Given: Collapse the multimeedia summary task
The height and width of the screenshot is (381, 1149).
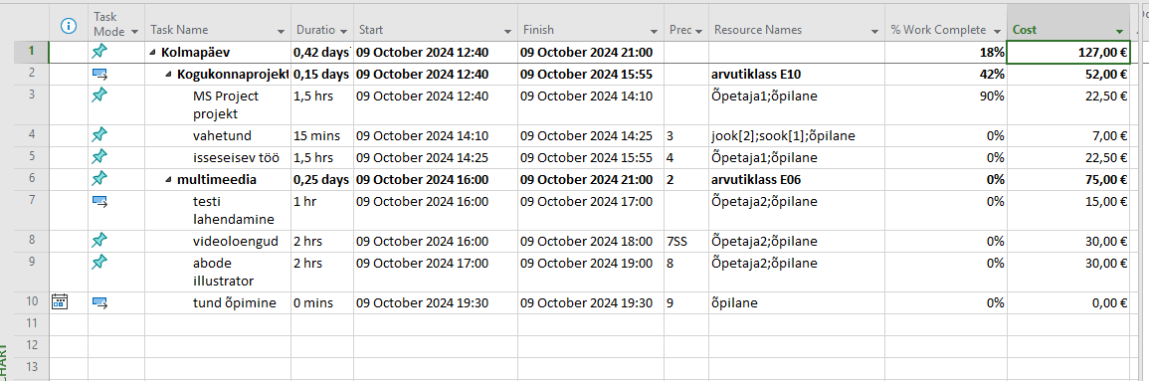Looking at the screenshot, I should coord(169,179).
